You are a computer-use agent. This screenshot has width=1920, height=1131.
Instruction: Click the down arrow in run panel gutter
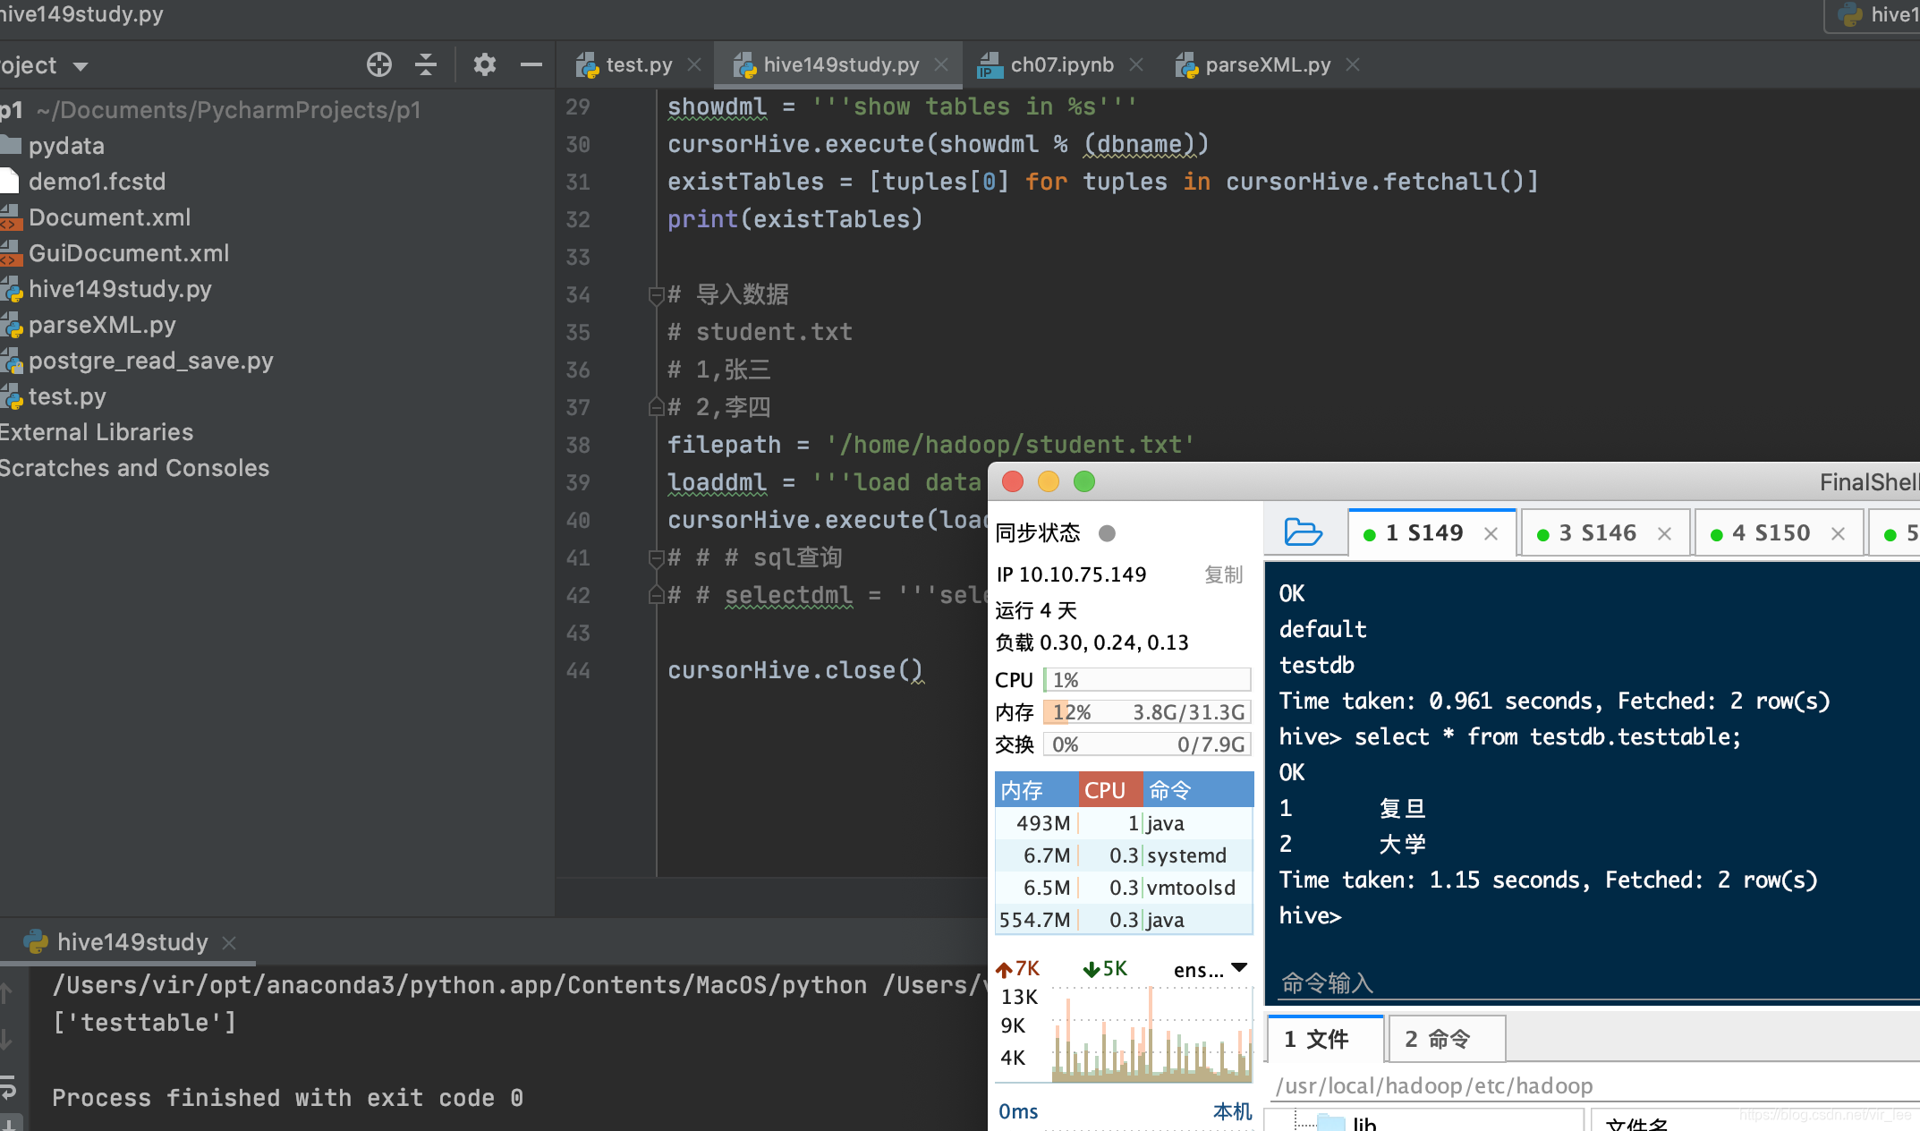[6, 1039]
